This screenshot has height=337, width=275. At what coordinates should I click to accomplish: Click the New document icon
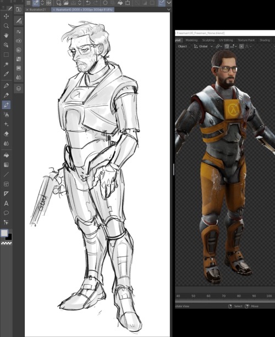tap(59, 3)
